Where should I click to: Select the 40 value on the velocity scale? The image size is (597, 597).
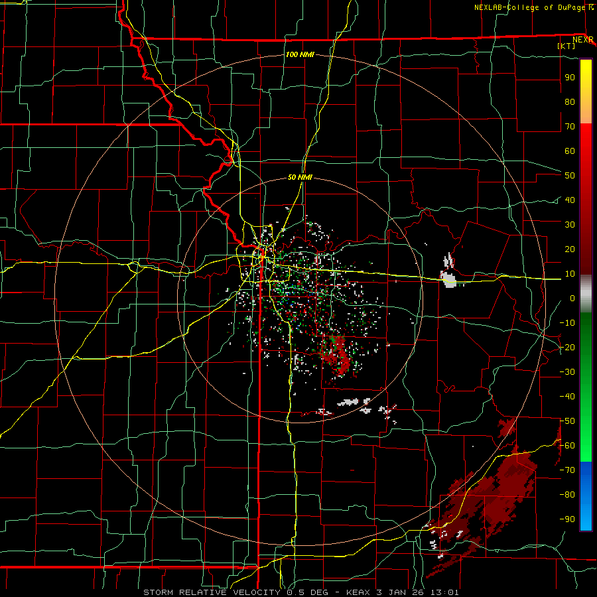570,200
